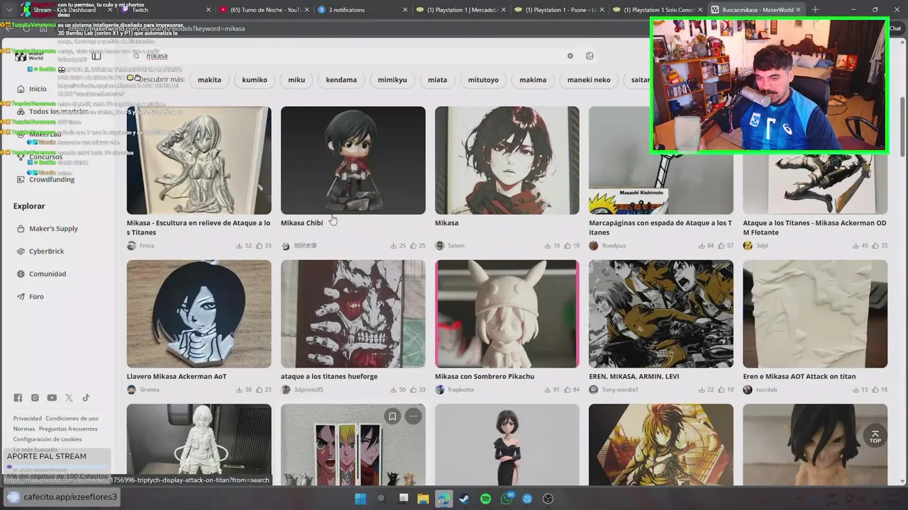Open Marcapáginas con espada title link
This screenshot has width=908, height=510.
click(x=660, y=227)
